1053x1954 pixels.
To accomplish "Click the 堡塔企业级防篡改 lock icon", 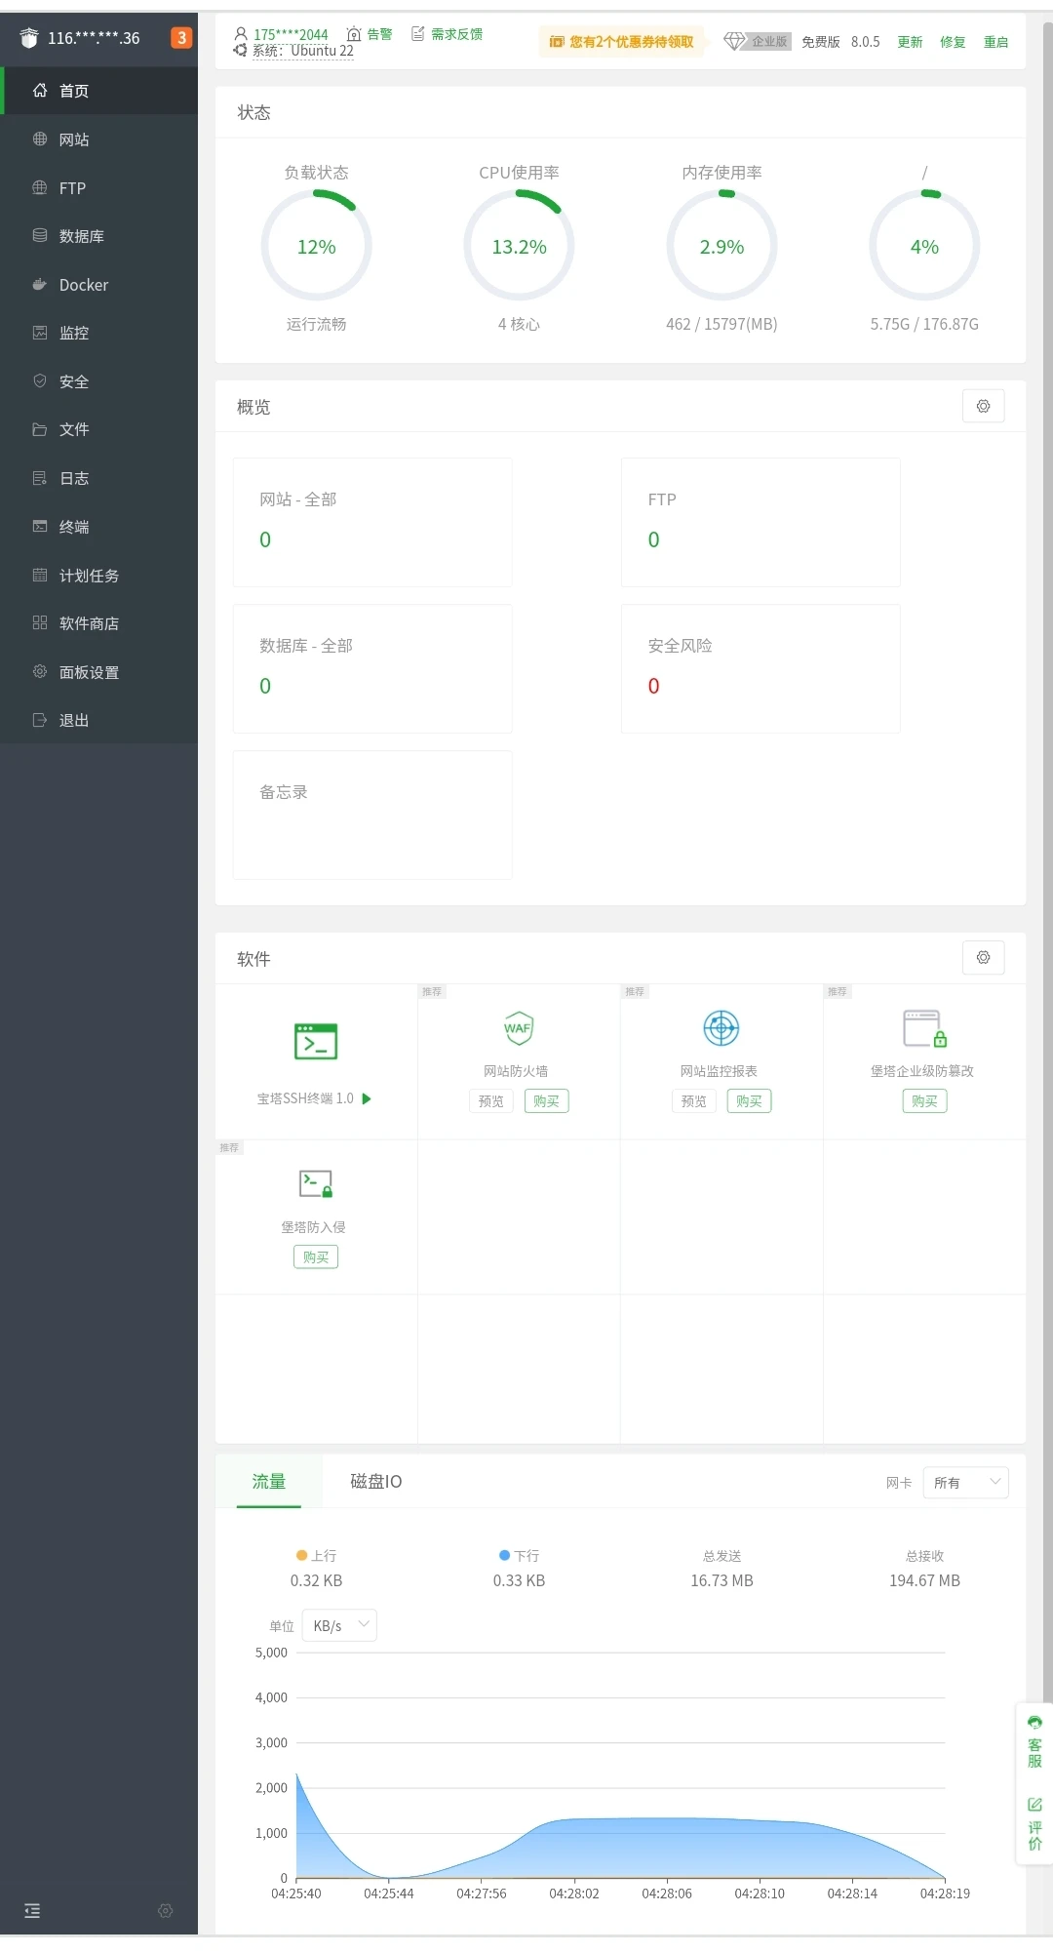I will point(924,1028).
